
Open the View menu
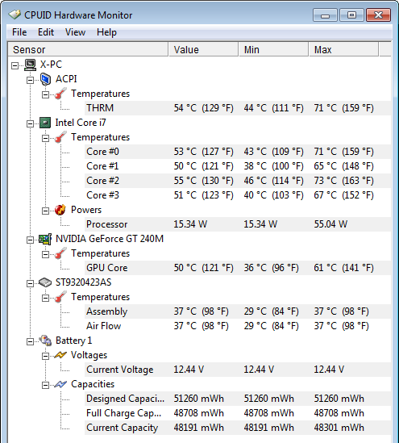click(x=75, y=32)
